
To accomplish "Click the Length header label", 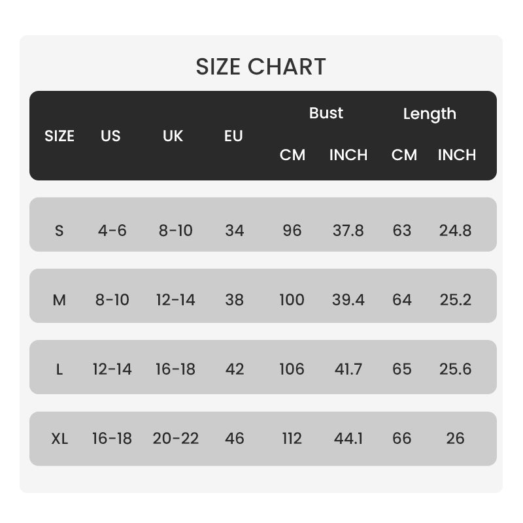I will (x=430, y=114).
